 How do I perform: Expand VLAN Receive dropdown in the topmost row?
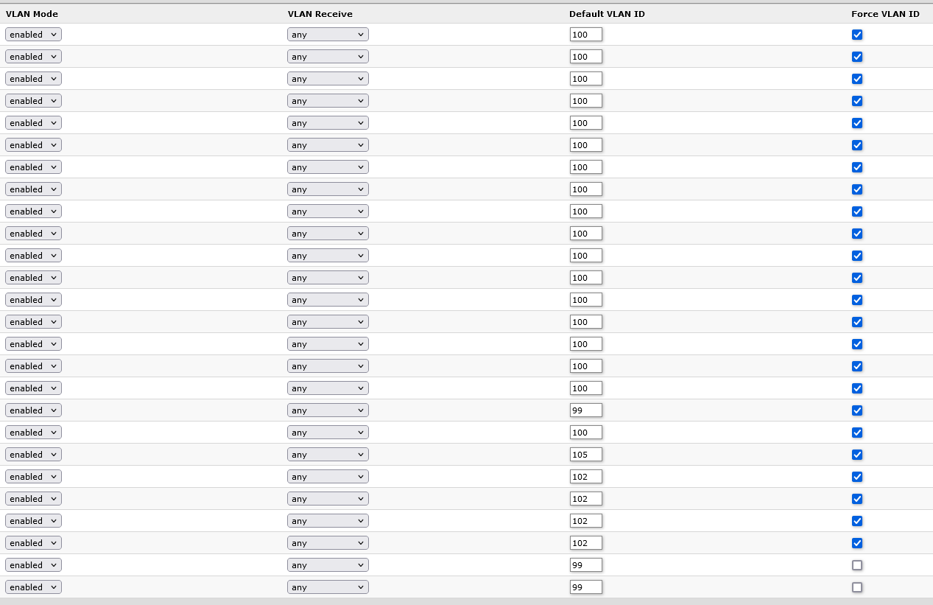click(x=328, y=35)
